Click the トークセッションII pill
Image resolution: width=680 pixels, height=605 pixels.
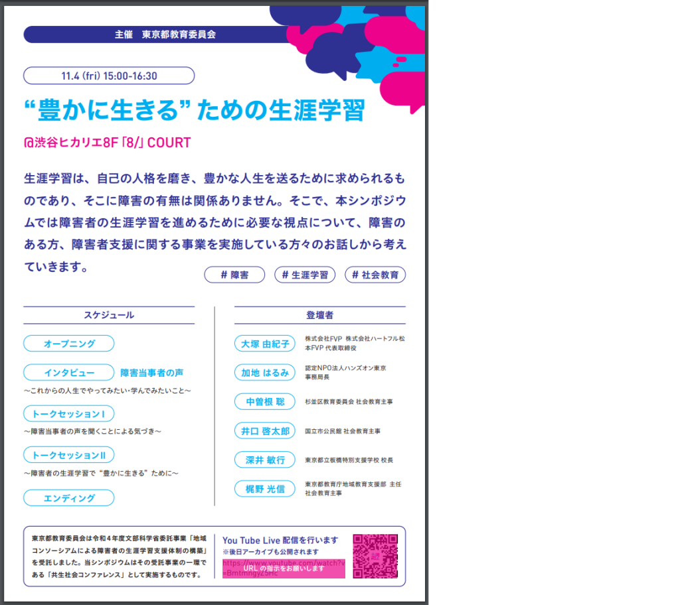[69, 455]
